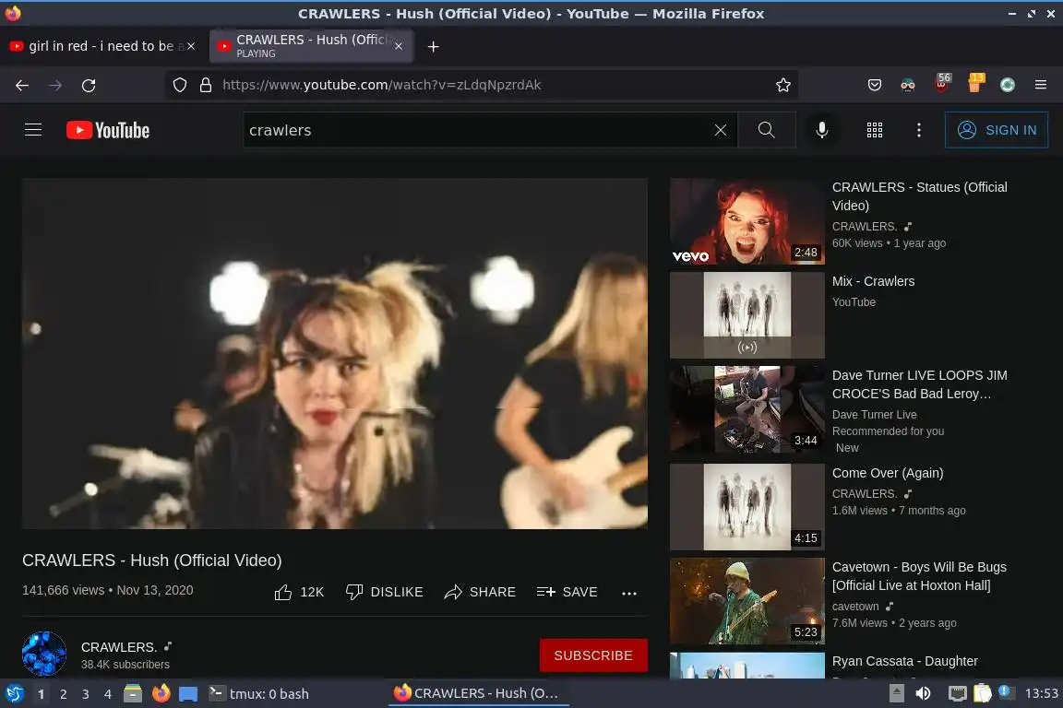Reload the page with refresh icon
This screenshot has width=1063, height=708.
[89, 85]
